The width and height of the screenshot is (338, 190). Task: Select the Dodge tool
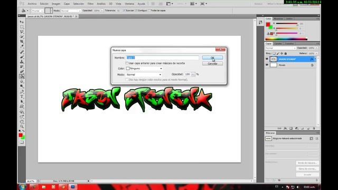22,86
